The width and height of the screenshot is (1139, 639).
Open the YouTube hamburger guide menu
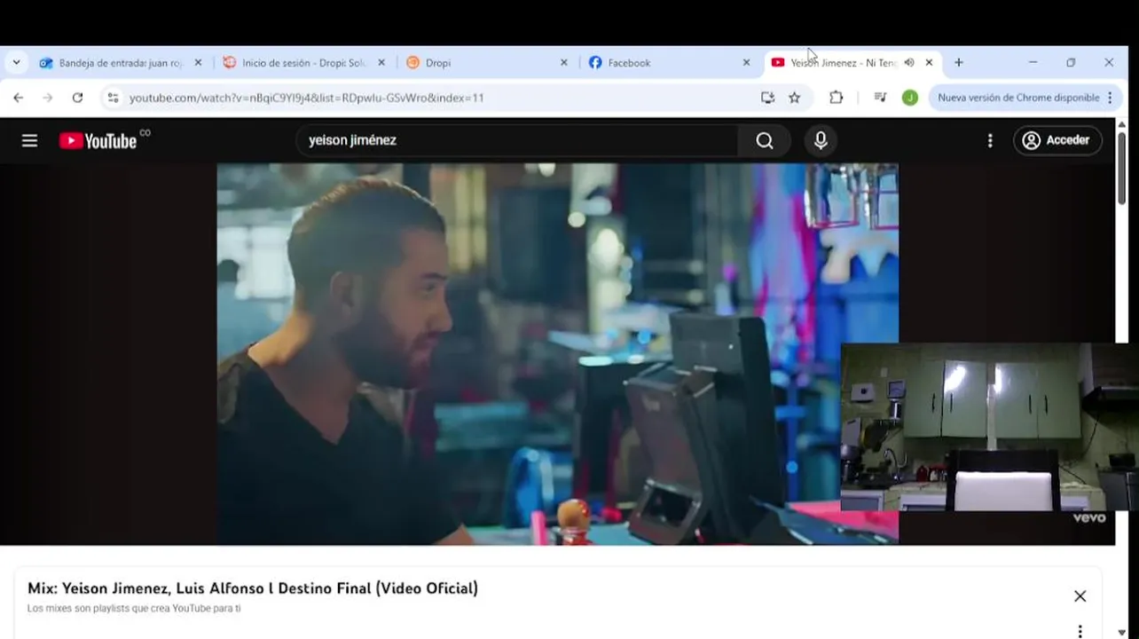pyautogui.click(x=29, y=140)
